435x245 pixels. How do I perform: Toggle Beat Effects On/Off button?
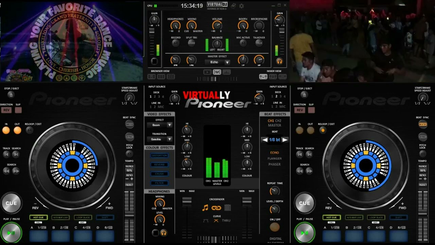coord(275,227)
